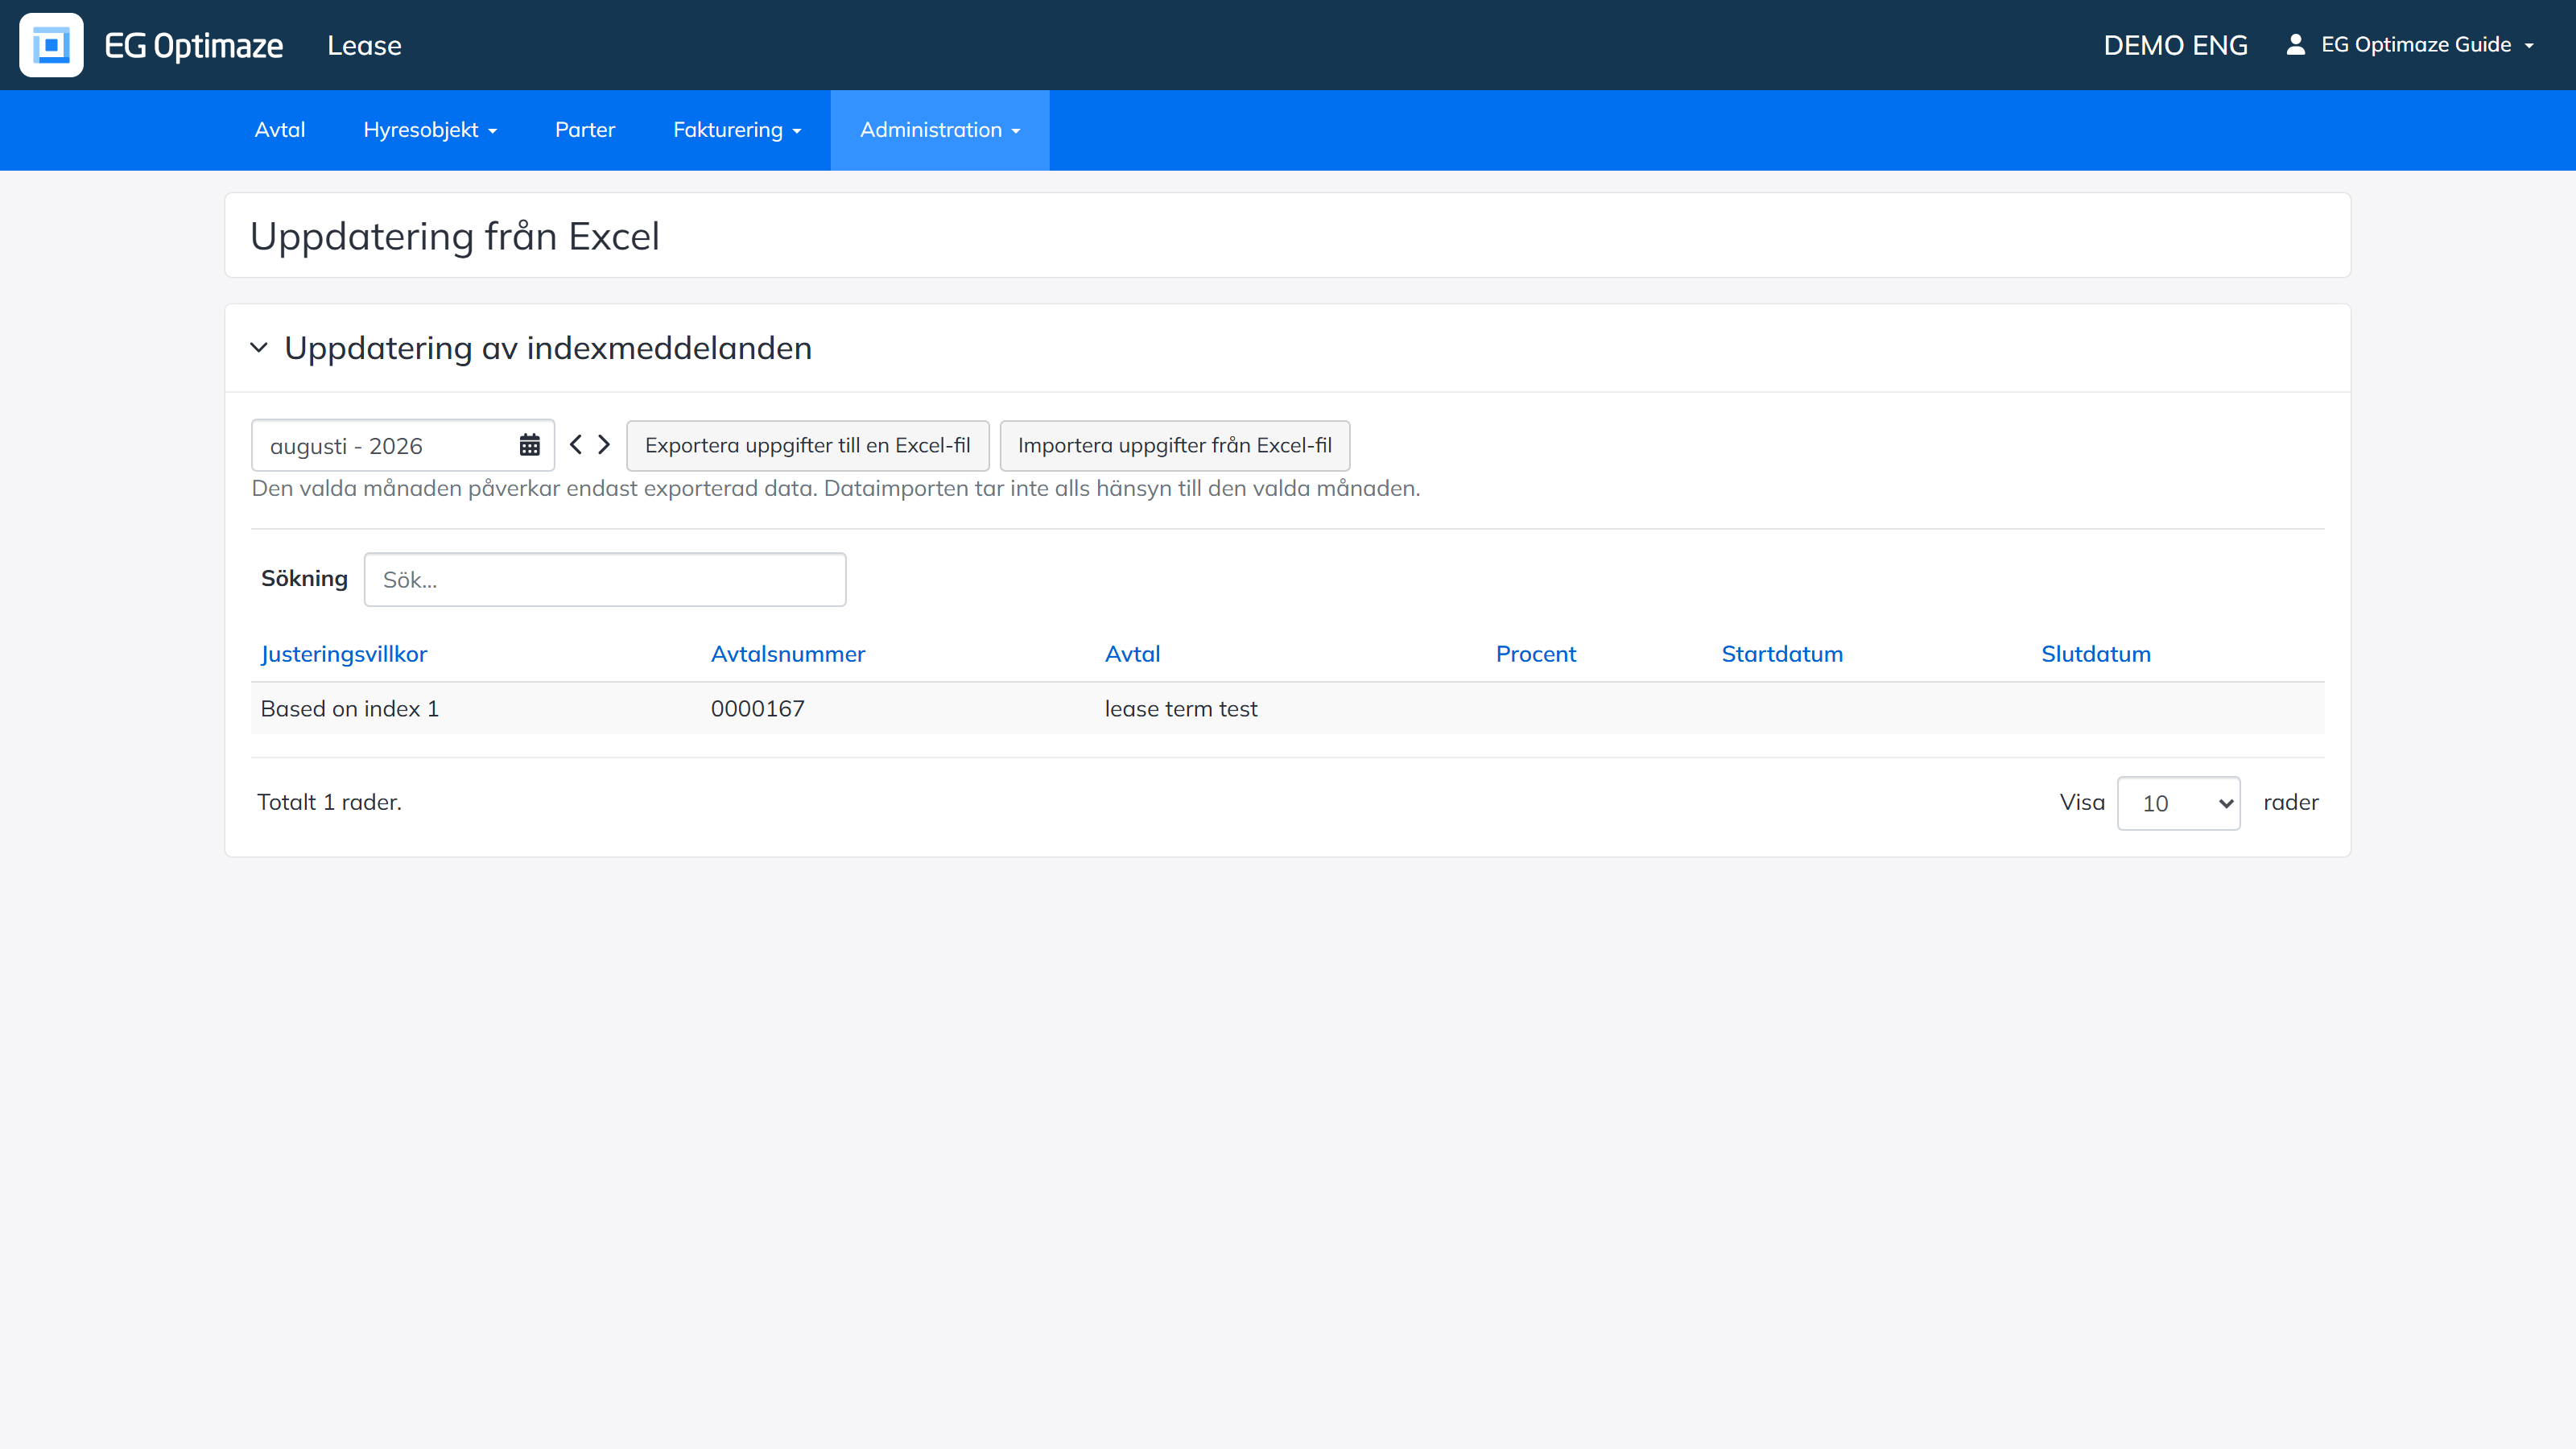Open the Avtal menu item
The height and width of the screenshot is (1449, 2576).
(280, 130)
